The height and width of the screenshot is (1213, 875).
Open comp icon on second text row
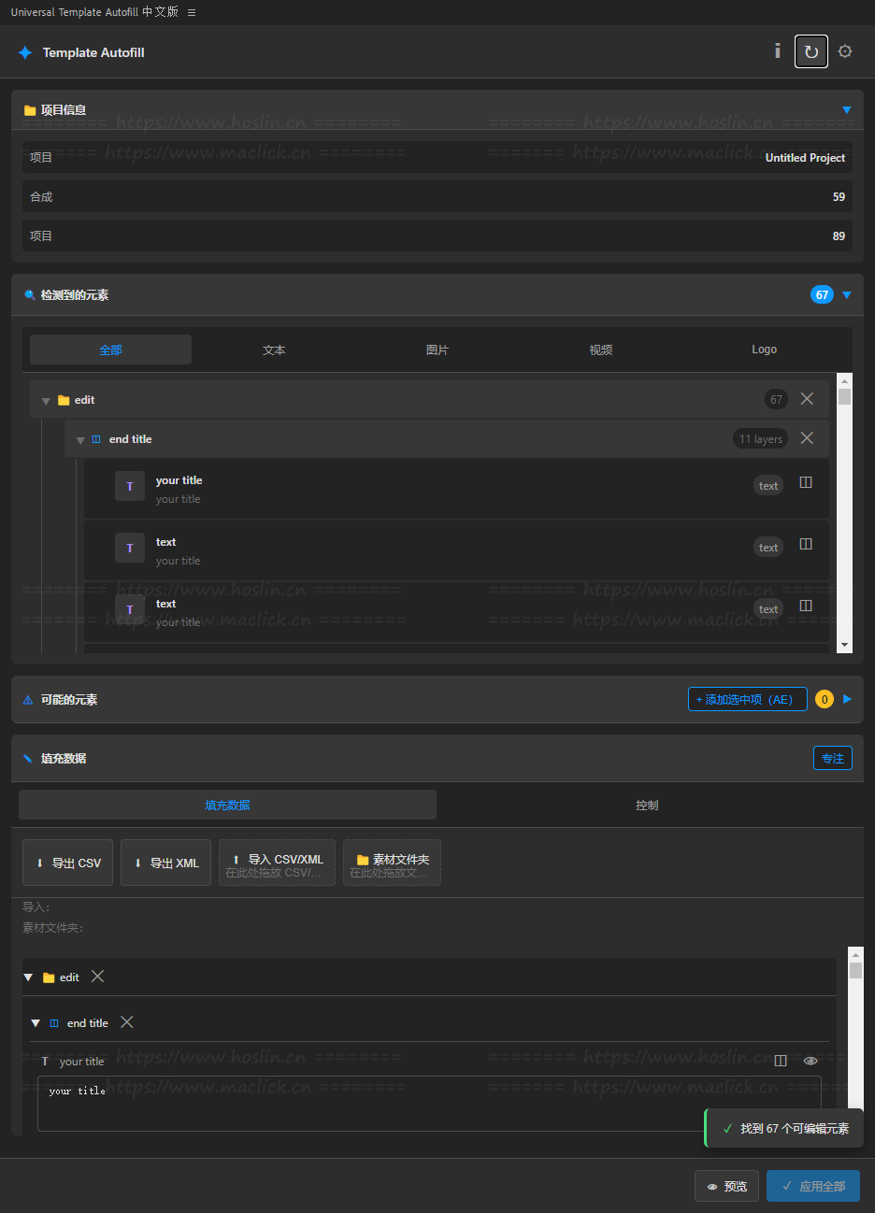click(x=806, y=606)
